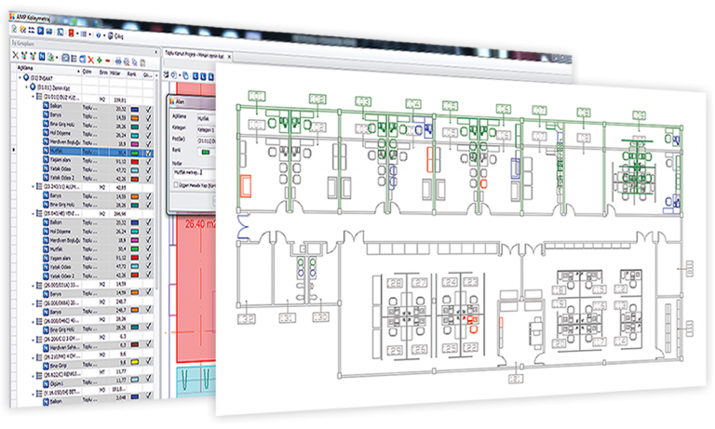Toggle the checkbox on the first Balkon row
This screenshot has height=429, width=715.
(150, 109)
